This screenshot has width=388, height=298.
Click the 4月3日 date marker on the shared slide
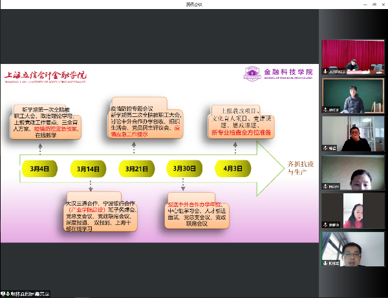click(x=234, y=168)
